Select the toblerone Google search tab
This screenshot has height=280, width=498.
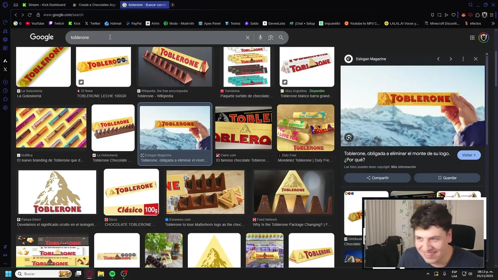pos(144,5)
